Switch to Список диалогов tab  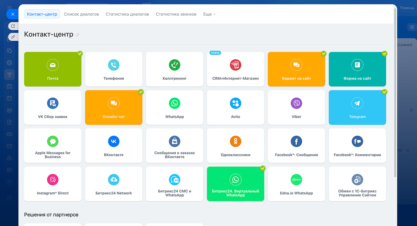pyautogui.click(x=81, y=14)
